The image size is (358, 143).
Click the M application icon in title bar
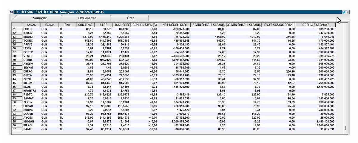[x=12, y=12]
